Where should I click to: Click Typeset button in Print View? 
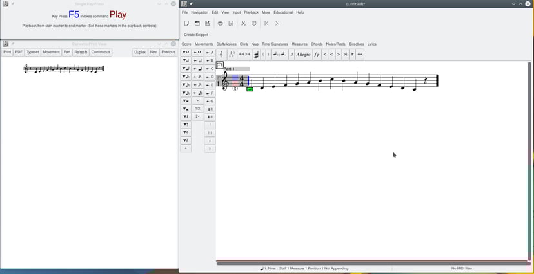pyautogui.click(x=33, y=52)
